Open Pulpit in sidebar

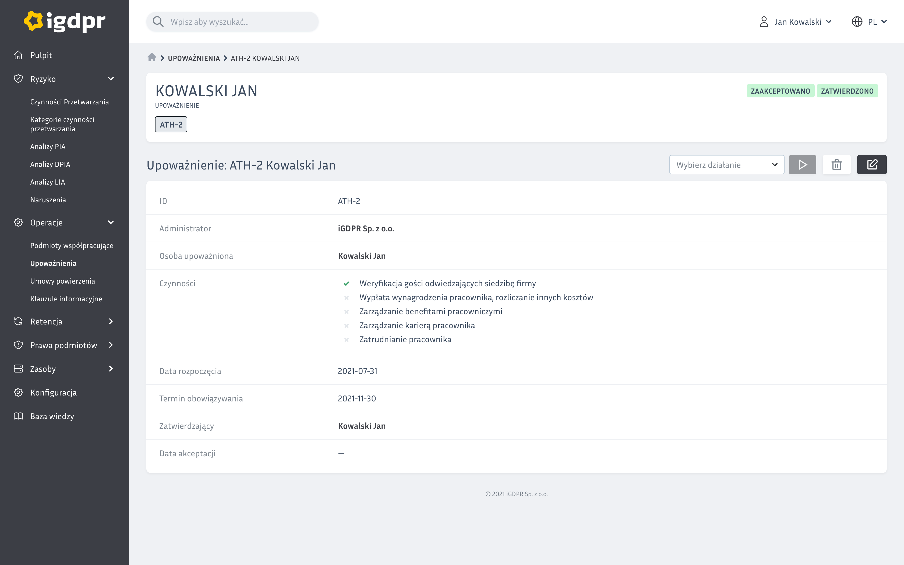[x=41, y=55]
